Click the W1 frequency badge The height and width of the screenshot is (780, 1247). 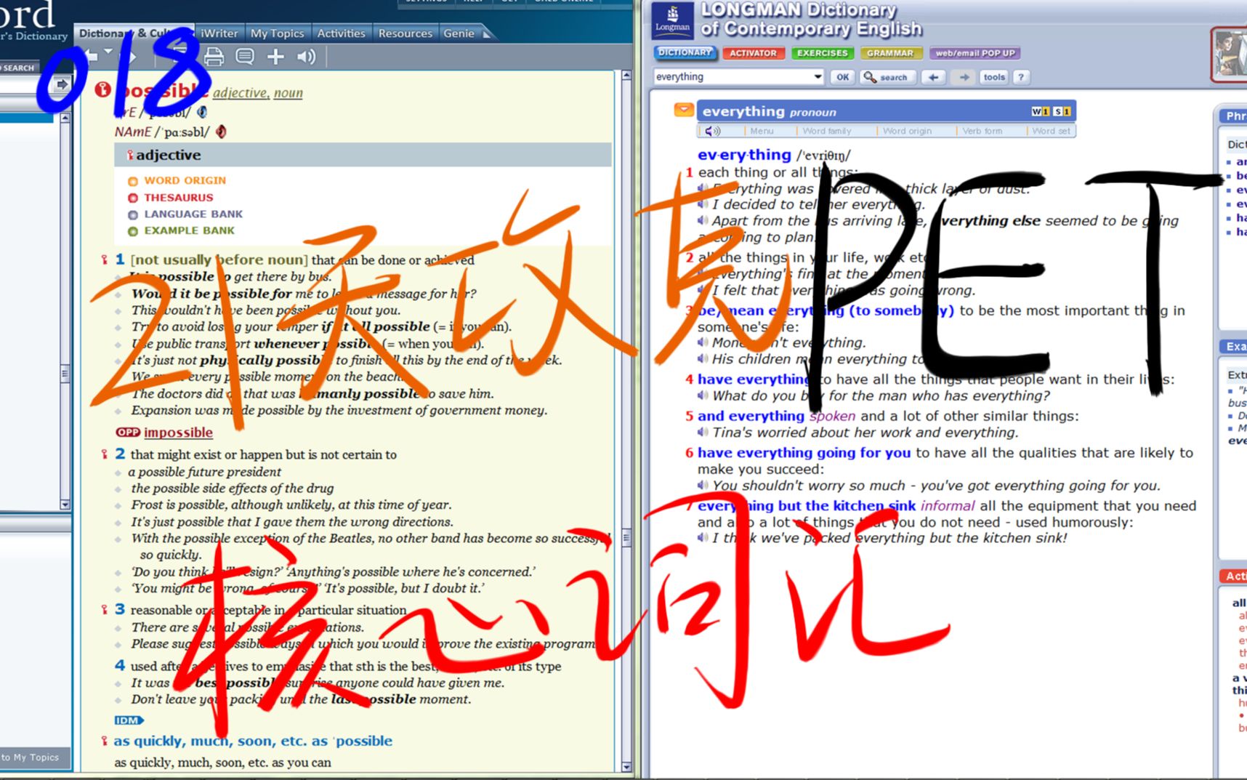pyautogui.click(x=1040, y=111)
